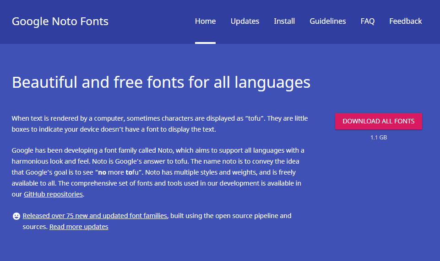Follow the GitHub repositories link

click(x=53, y=194)
